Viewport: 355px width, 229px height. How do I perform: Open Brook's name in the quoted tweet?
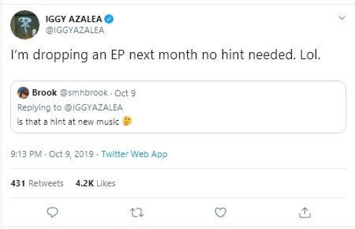44,93
